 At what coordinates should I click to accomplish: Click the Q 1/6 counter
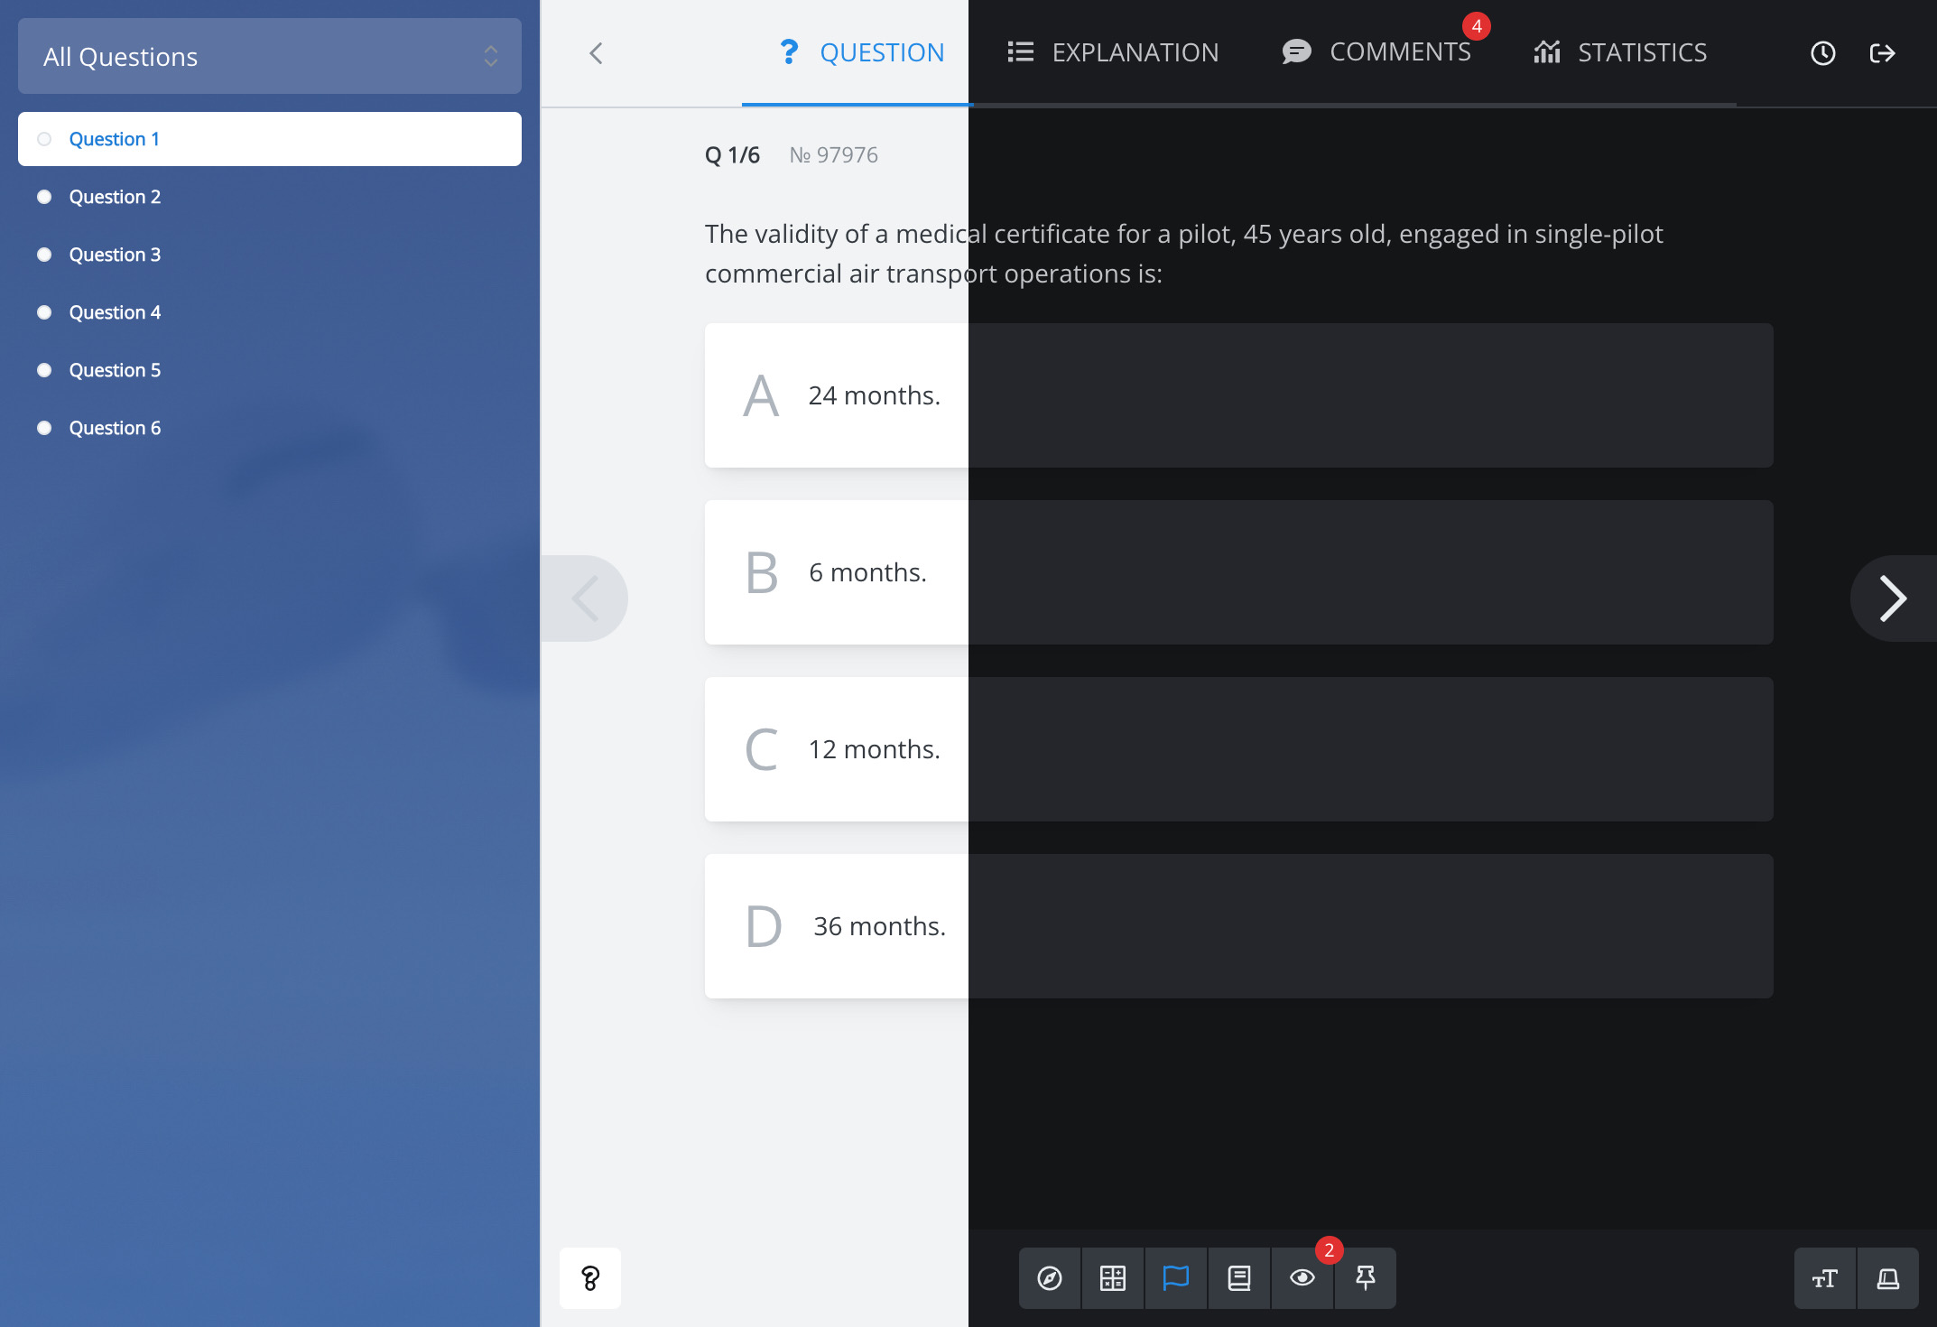point(732,155)
